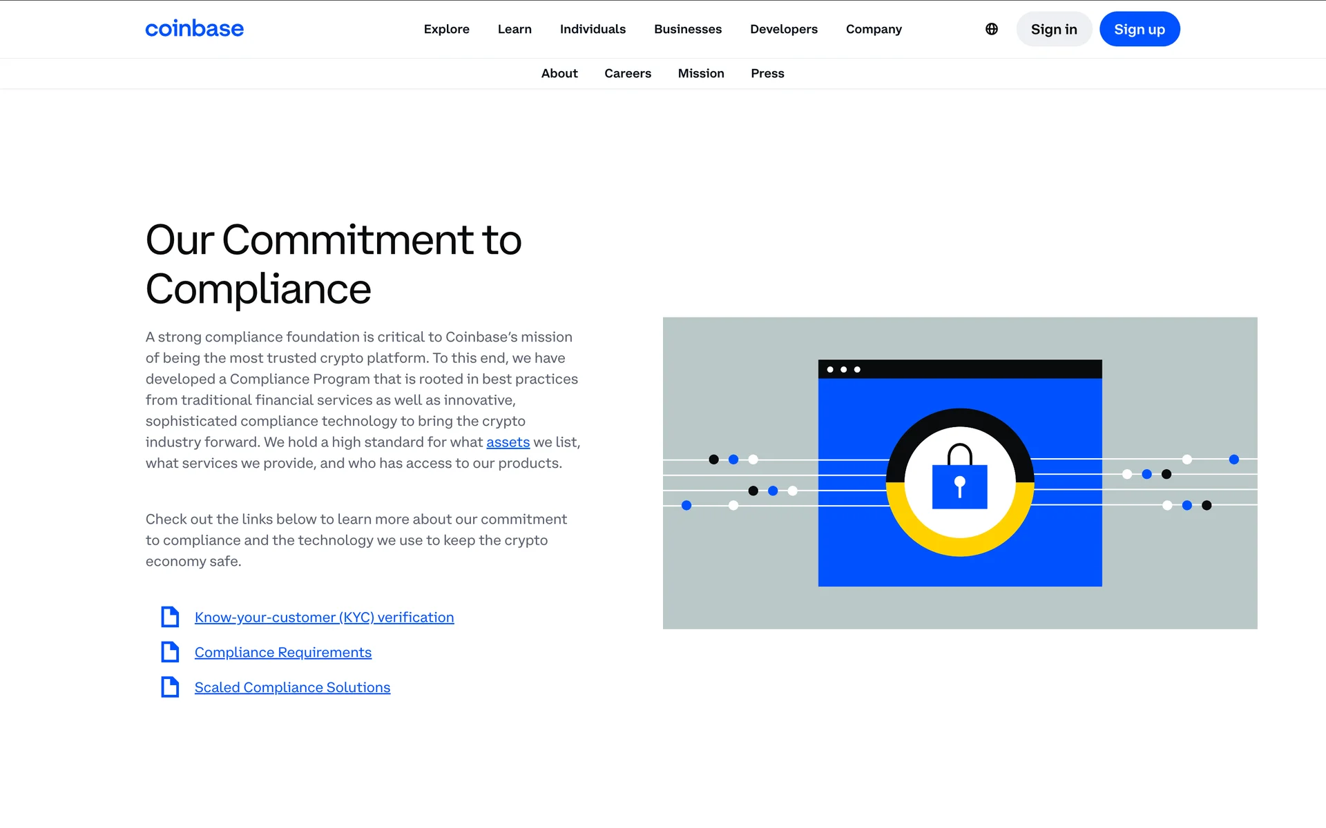Click document icon beside Scaled Compliance Solutions
The width and height of the screenshot is (1326, 828).
coord(170,687)
